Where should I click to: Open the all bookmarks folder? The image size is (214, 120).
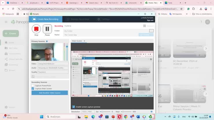point(202,14)
